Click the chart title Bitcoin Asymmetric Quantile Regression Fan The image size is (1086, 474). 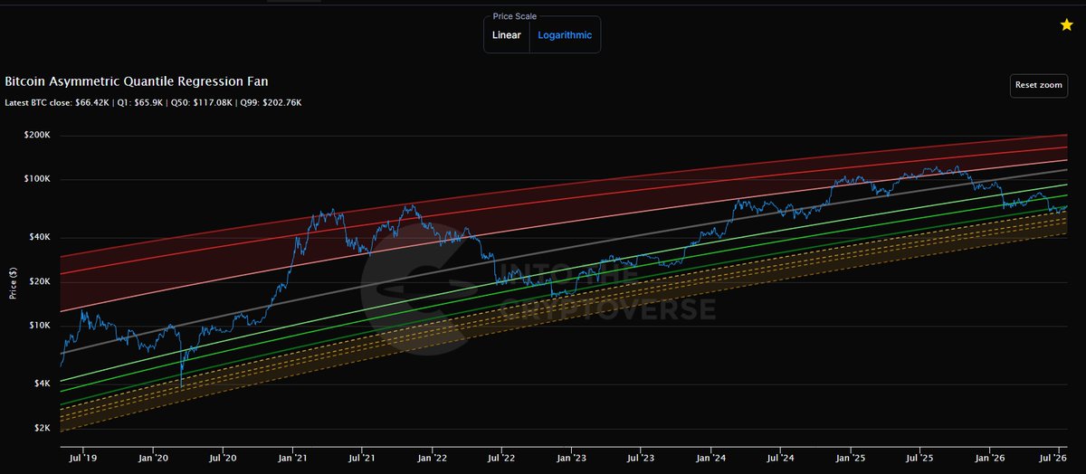[136, 81]
